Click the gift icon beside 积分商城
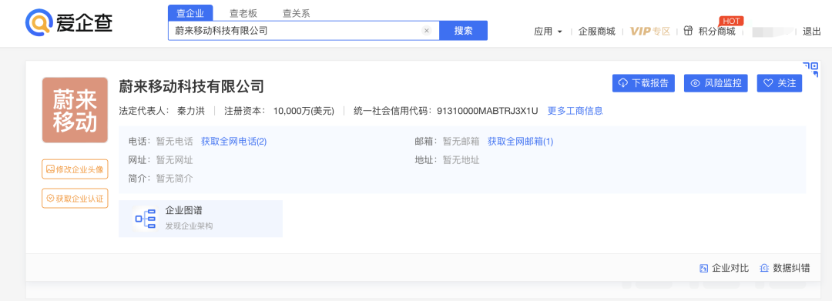This screenshot has width=832, height=301. pyautogui.click(x=688, y=31)
